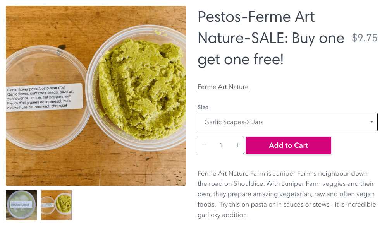Click the $9.75 price text
Viewport: 387px width, 229px height.
coord(365,38)
